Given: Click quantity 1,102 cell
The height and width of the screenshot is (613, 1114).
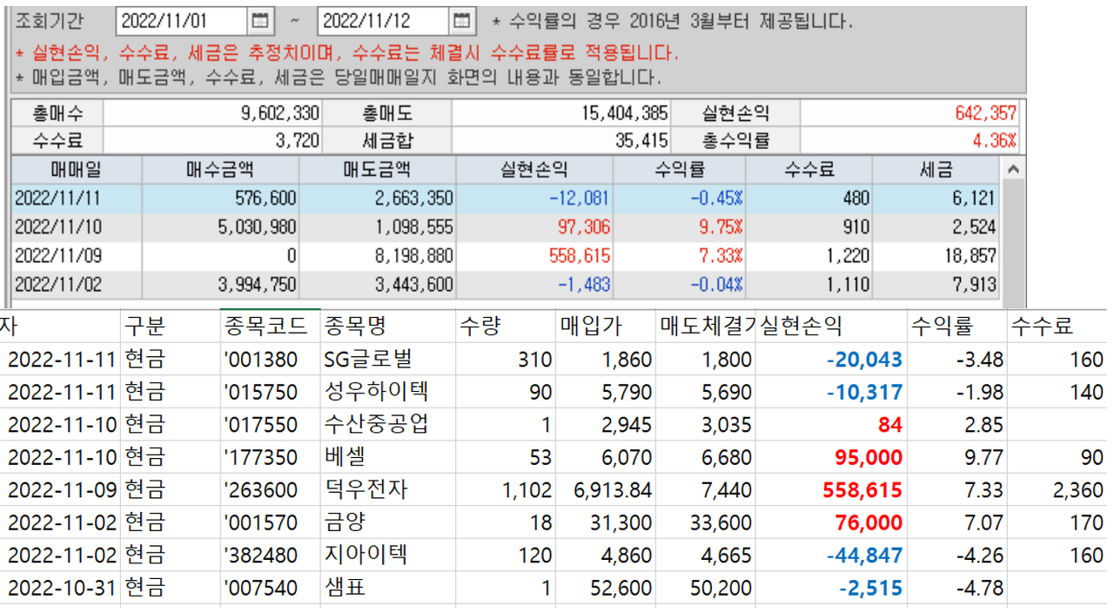Looking at the screenshot, I should pos(506,490).
